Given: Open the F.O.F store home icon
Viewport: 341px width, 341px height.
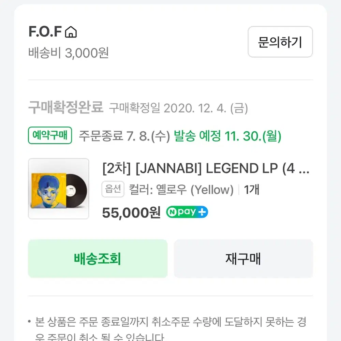Looking at the screenshot, I should click(71, 32).
